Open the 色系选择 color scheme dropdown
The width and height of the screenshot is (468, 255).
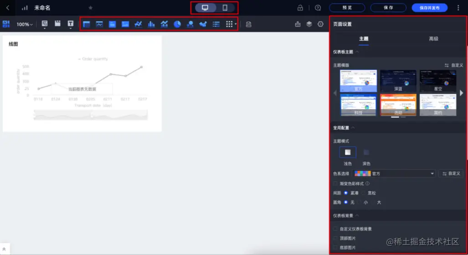point(394,173)
